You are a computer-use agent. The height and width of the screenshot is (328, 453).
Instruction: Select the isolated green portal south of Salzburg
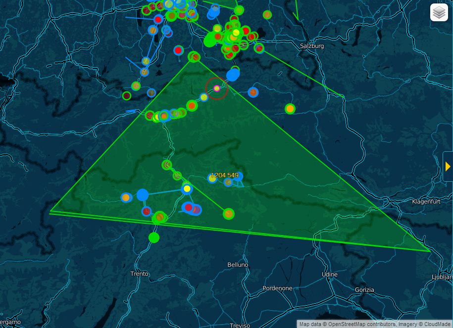point(290,109)
